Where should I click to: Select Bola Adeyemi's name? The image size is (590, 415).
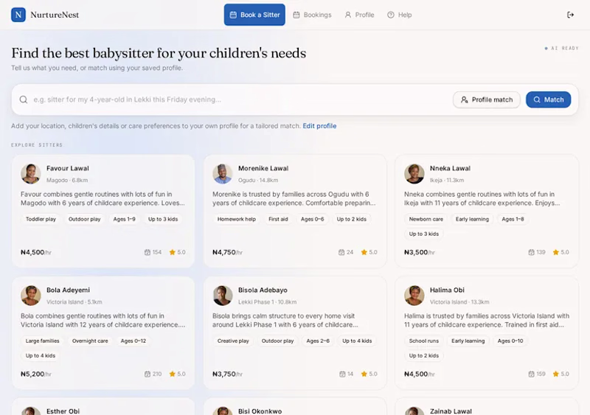coord(68,290)
